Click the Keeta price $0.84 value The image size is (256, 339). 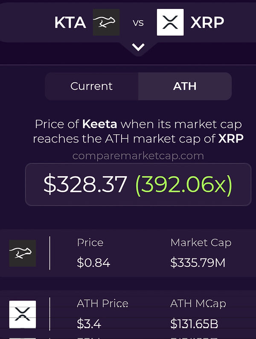(93, 263)
